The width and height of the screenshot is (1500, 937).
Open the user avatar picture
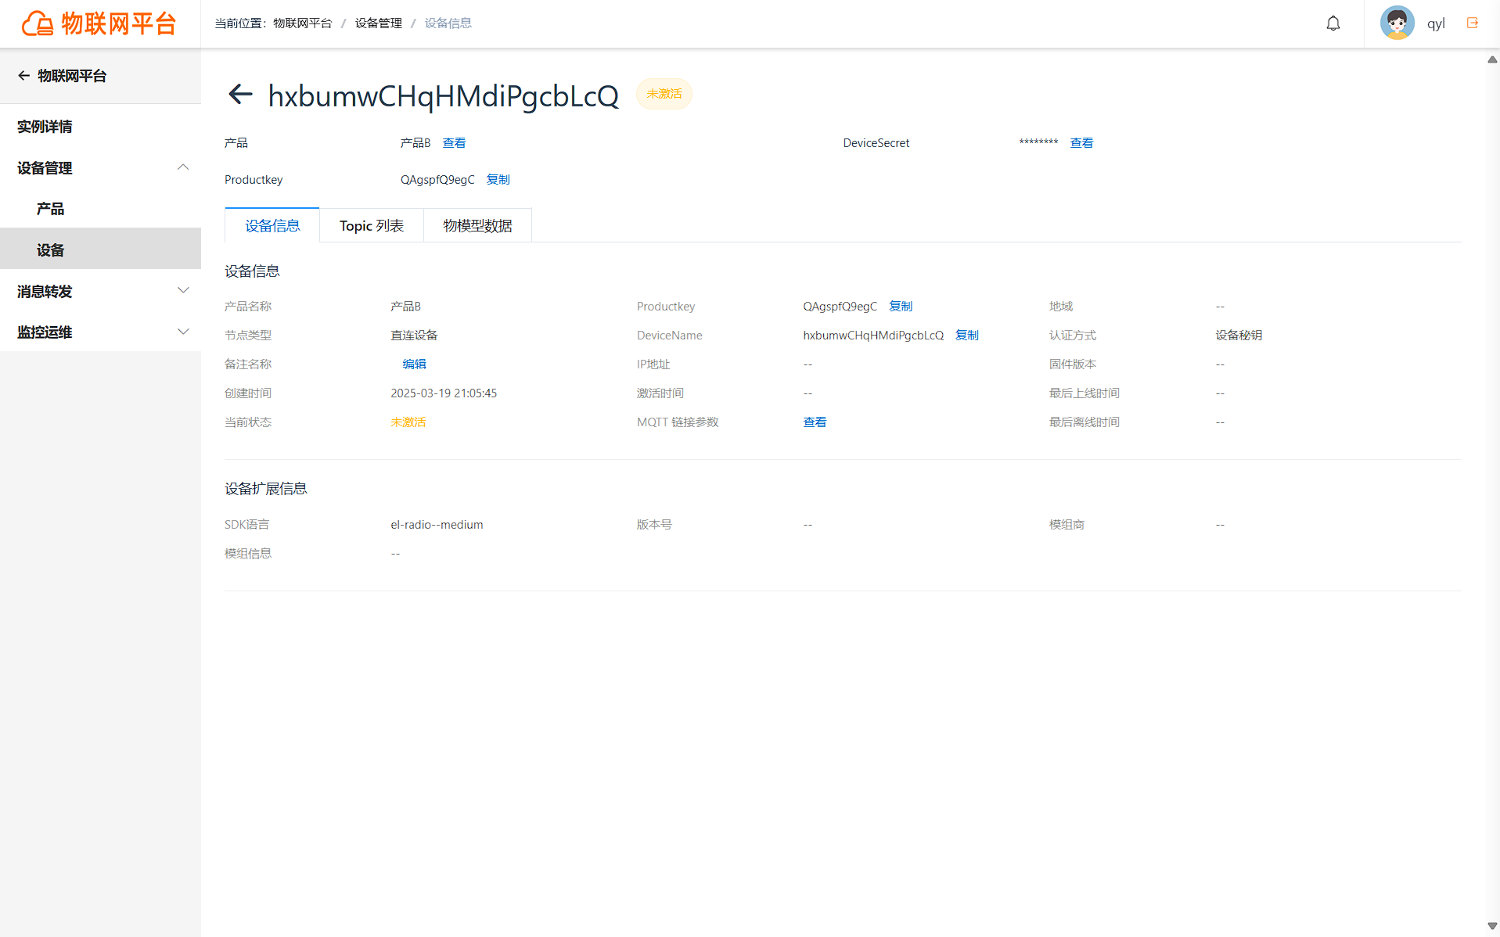coord(1397,23)
